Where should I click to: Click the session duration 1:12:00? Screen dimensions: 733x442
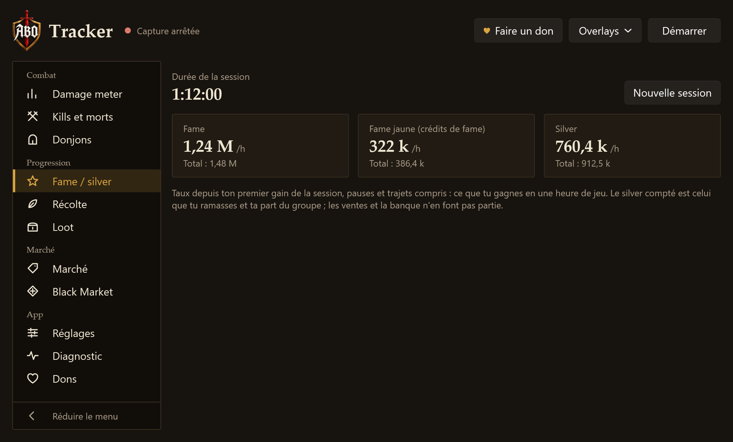[197, 94]
